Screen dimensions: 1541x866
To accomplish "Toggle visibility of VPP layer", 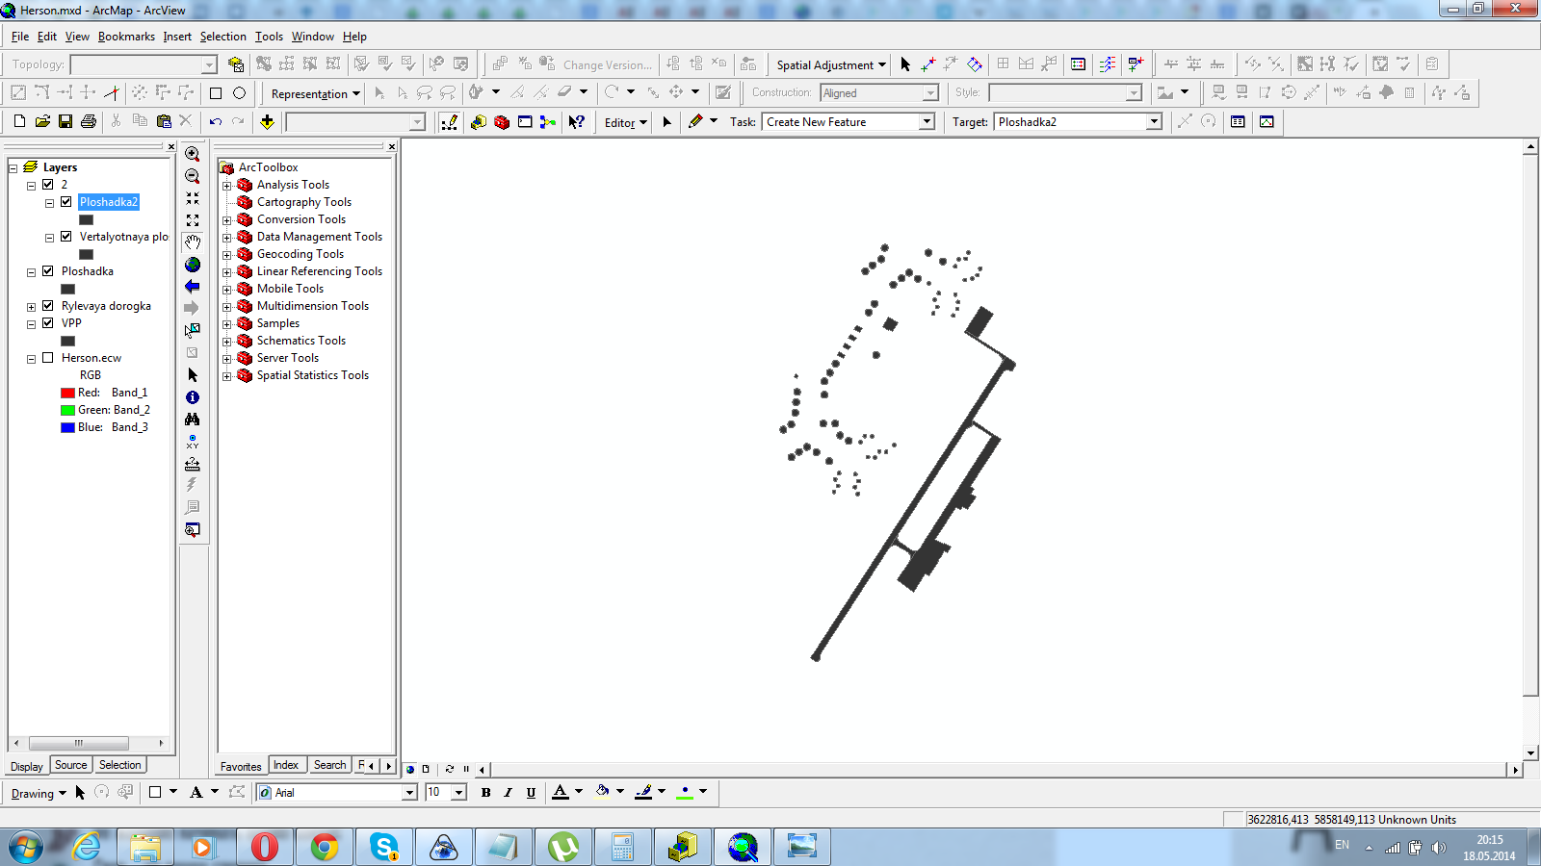I will point(47,323).
